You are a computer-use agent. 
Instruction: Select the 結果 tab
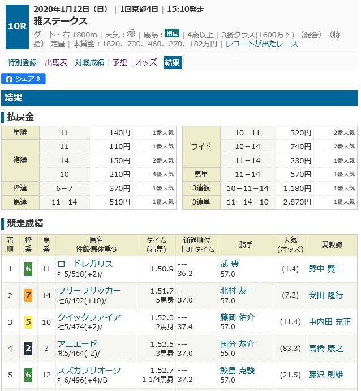click(x=172, y=62)
